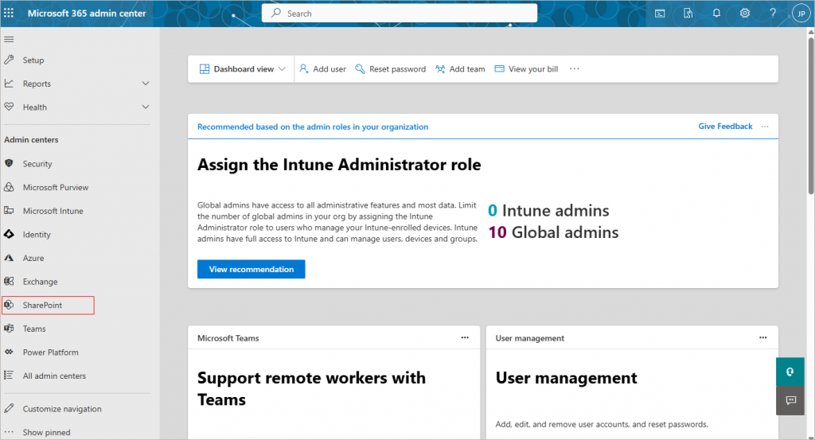
Task: Expand the Health menu chevron
Action: 146,107
